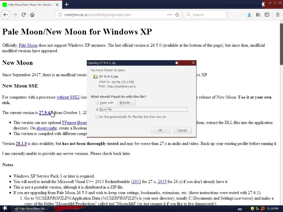Open the about:config link
283x212 pixels.
[47, 128]
